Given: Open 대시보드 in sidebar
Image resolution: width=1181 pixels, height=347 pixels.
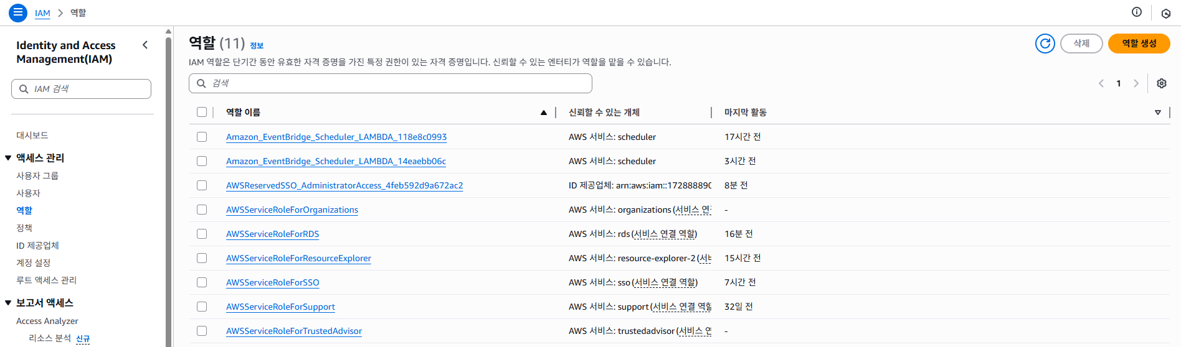Looking at the screenshot, I should 32,135.
